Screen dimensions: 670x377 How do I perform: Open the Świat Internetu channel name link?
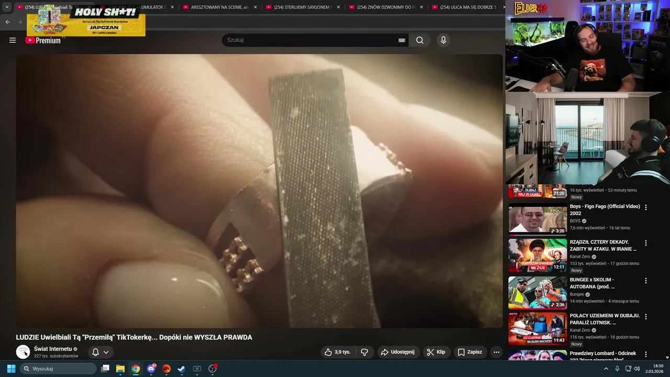(x=53, y=349)
